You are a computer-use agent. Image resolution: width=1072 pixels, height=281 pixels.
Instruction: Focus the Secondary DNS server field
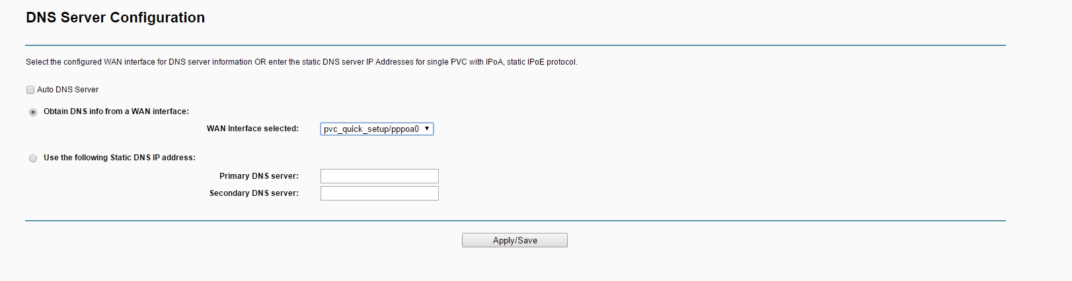coord(379,193)
